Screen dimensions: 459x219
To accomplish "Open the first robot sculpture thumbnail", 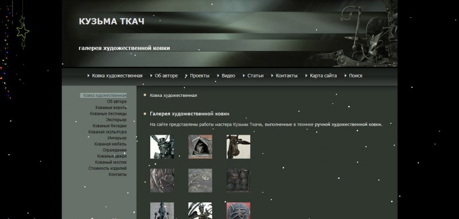I will [x=162, y=147].
